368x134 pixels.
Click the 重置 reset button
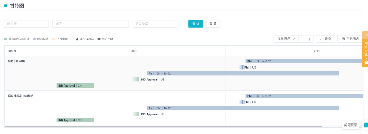click(x=213, y=24)
